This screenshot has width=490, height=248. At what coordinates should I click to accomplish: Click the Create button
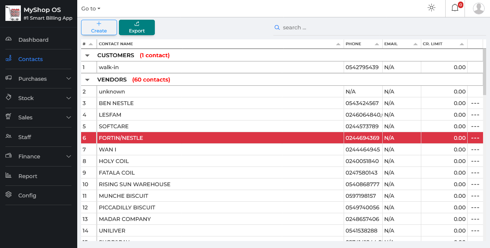(x=99, y=27)
